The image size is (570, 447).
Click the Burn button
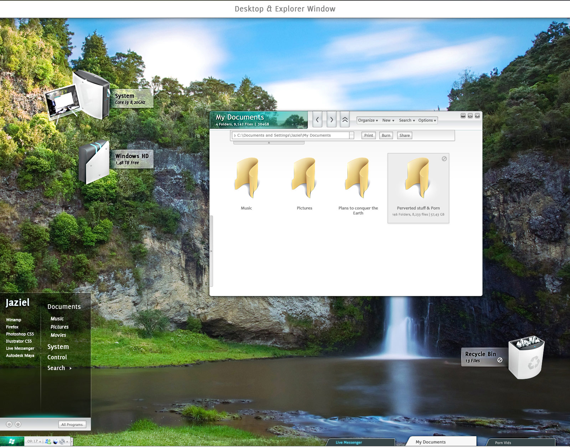point(386,135)
